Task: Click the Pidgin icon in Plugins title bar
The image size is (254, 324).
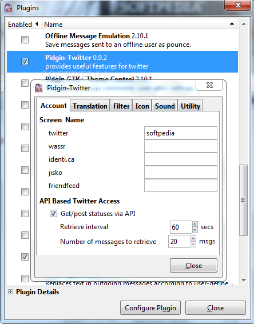Action: click(9, 8)
